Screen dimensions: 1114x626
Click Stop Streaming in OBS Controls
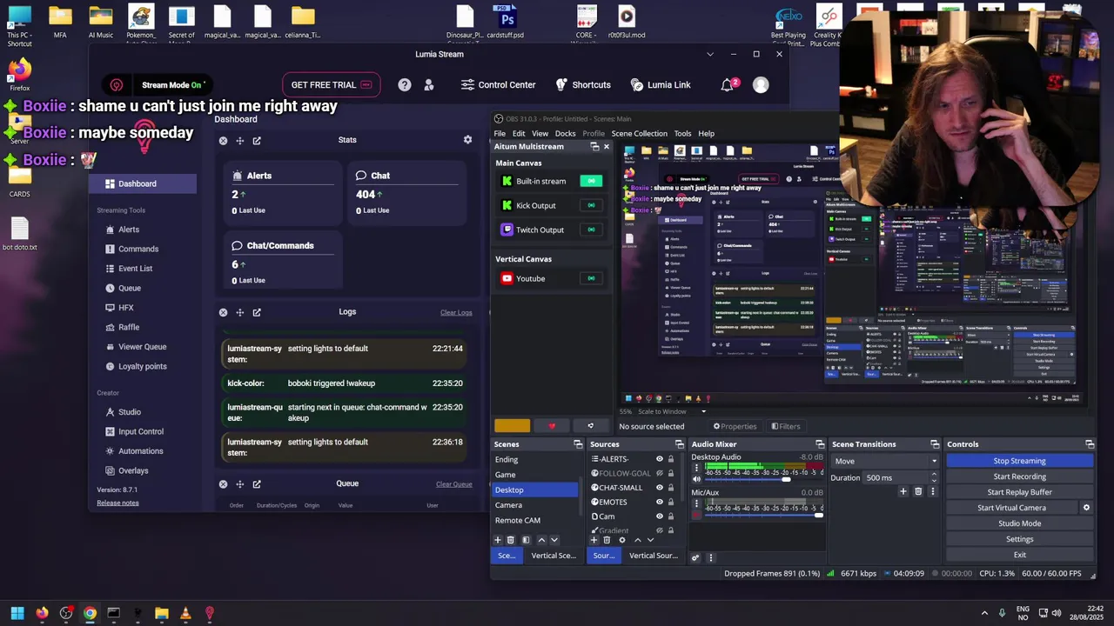coord(1019,461)
